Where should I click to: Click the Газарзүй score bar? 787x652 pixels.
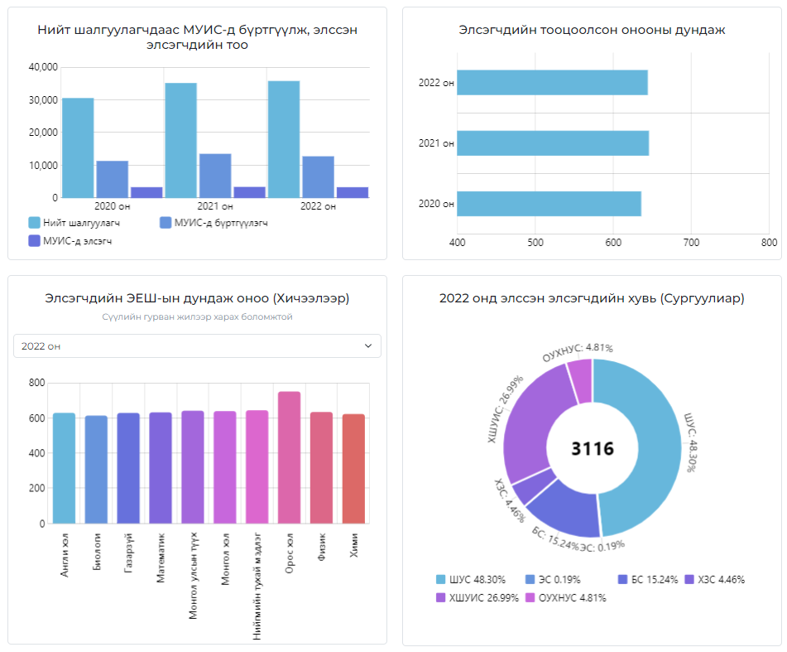point(128,468)
